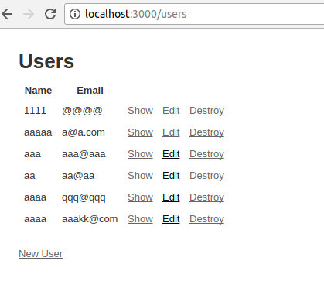
Task: Click the Name column header
Action: (x=38, y=91)
